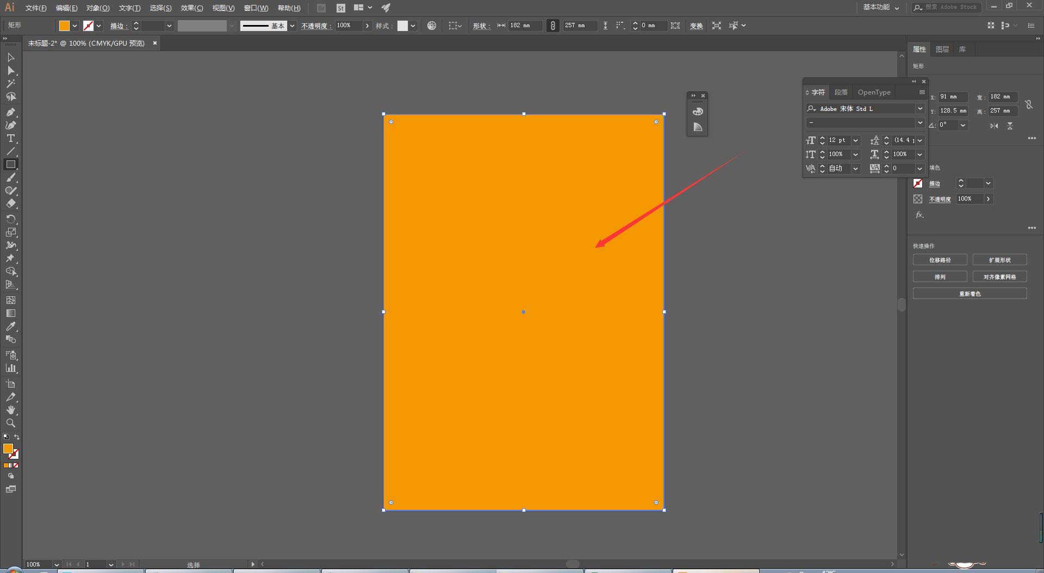Image resolution: width=1044 pixels, height=573 pixels.
Task: Click the 重新着色 button
Action: 970,294
